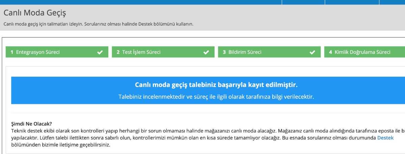
Task: Click step number 1 badge
Action: (x=12, y=52)
